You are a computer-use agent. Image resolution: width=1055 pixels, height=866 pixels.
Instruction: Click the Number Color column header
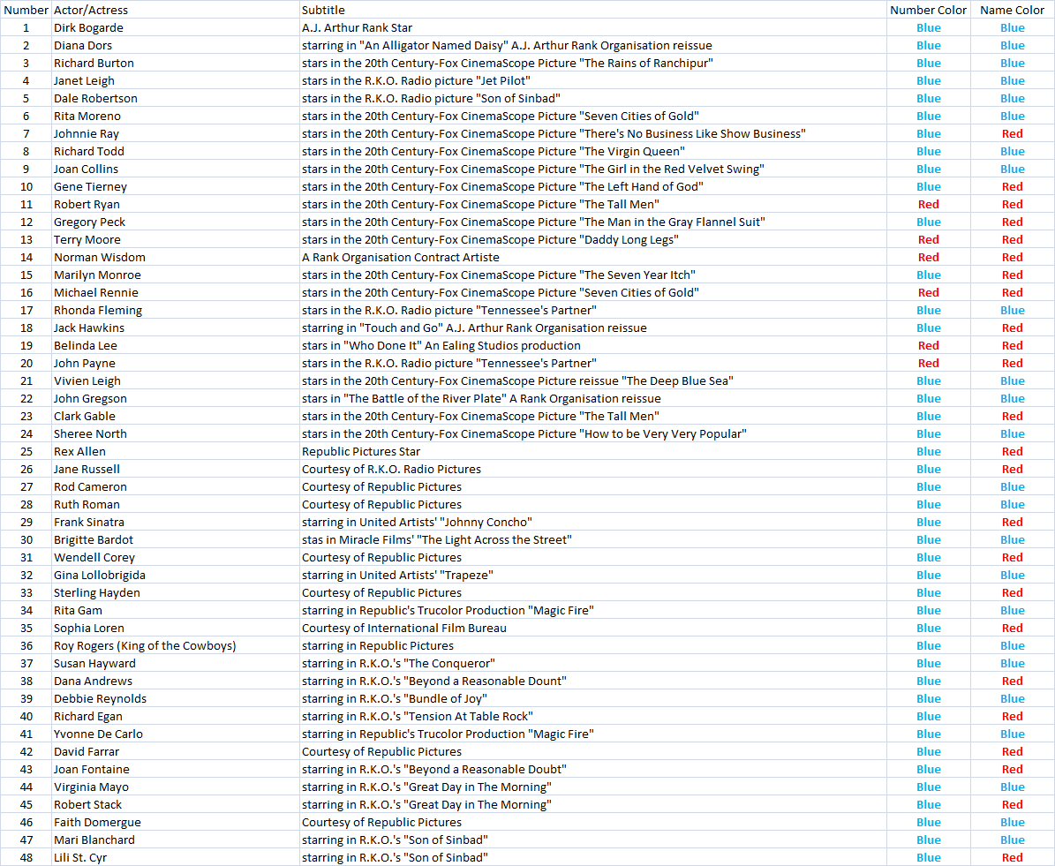click(x=929, y=10)
